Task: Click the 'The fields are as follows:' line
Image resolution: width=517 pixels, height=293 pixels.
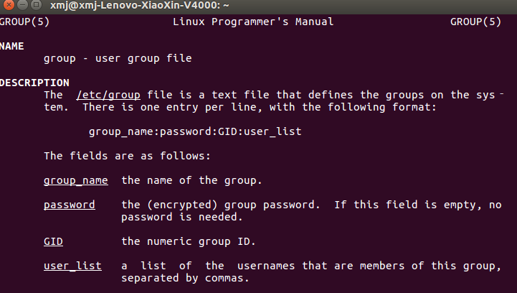Action: [x=127, y=156]
